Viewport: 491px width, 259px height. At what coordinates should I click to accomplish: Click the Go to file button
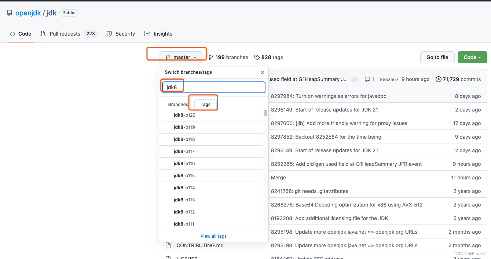point(437,57)
